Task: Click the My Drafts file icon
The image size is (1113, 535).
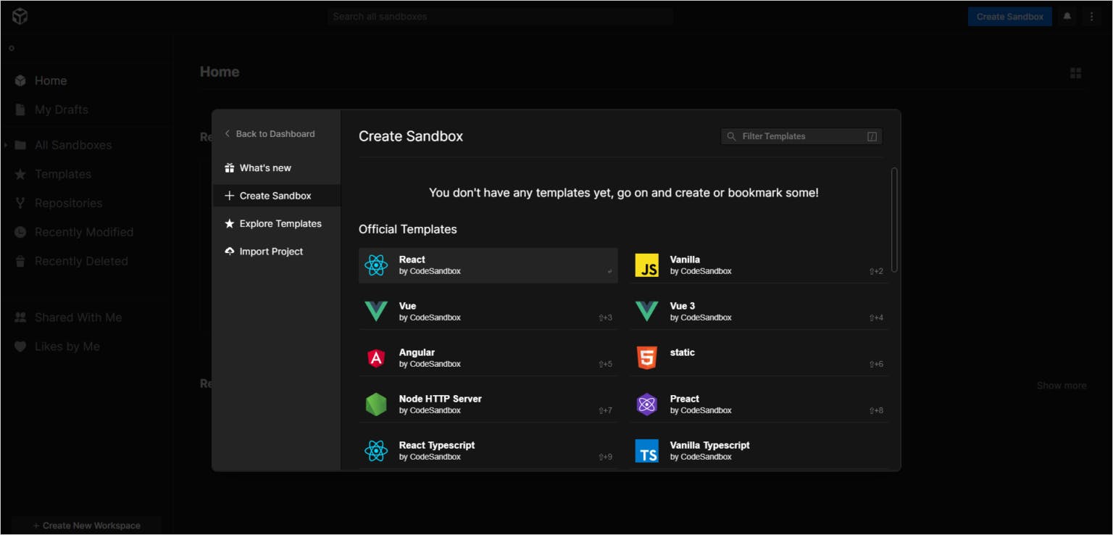Action: point(20,109)
